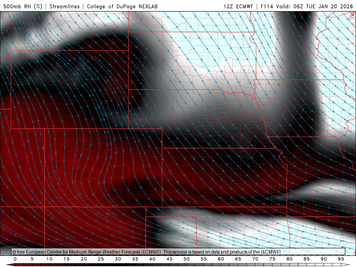
Task: Pick color scale value 75
Action: (x=272, y=259)
